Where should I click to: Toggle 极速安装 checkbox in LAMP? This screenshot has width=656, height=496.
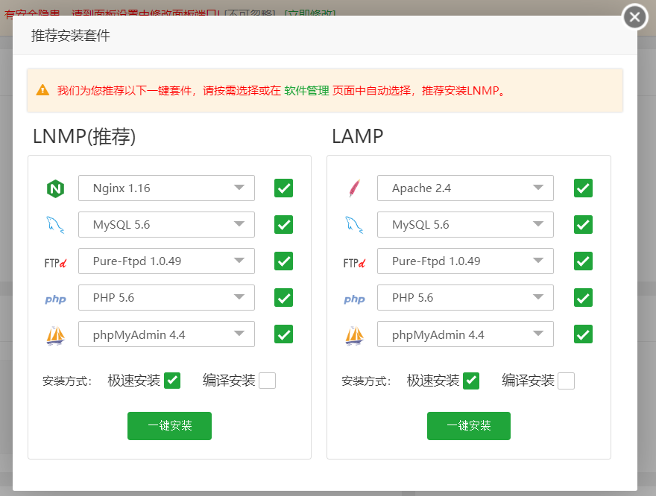click(x=471, y=381)
